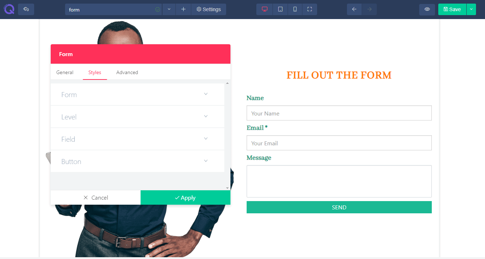Switch to mobile phone view
This screenshot has height=259, width=485.
click(x=295, y=9)
